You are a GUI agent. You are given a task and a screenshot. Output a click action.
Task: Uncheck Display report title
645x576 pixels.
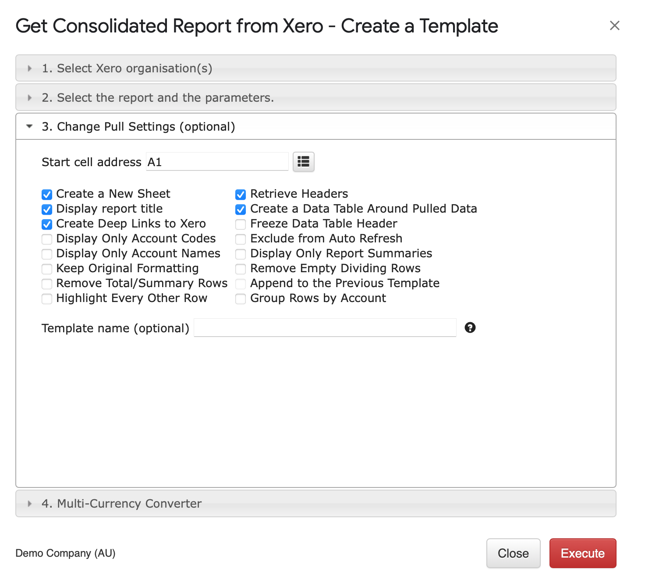pos(47,209)
